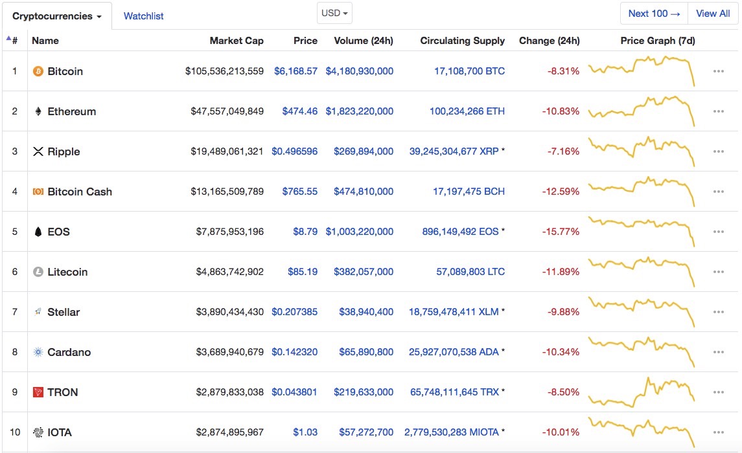Open the Ethereum name link
The height and width of the screenshot is (453, 742).
72,111
